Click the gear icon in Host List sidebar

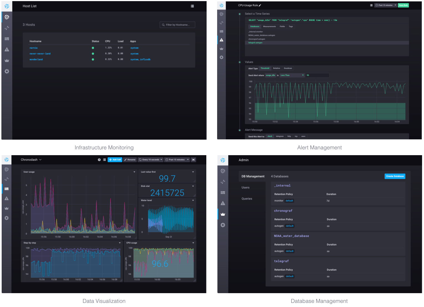(x=7, y=71)
